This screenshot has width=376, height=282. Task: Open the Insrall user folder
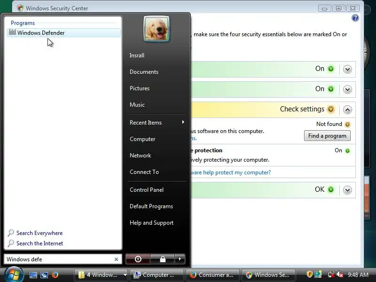point(137,55)
